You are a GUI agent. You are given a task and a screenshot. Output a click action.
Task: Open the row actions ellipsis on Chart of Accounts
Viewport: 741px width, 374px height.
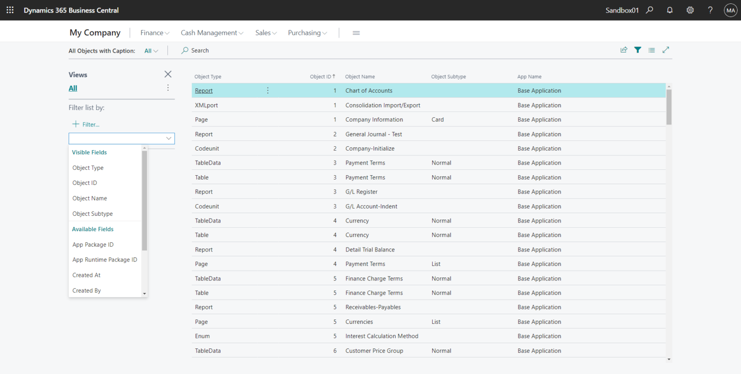268,90
